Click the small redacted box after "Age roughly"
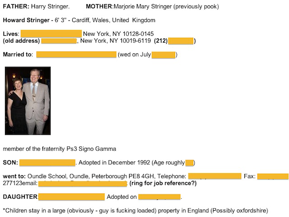This screenshot has height=217, width=289. (x=189, y=163)
